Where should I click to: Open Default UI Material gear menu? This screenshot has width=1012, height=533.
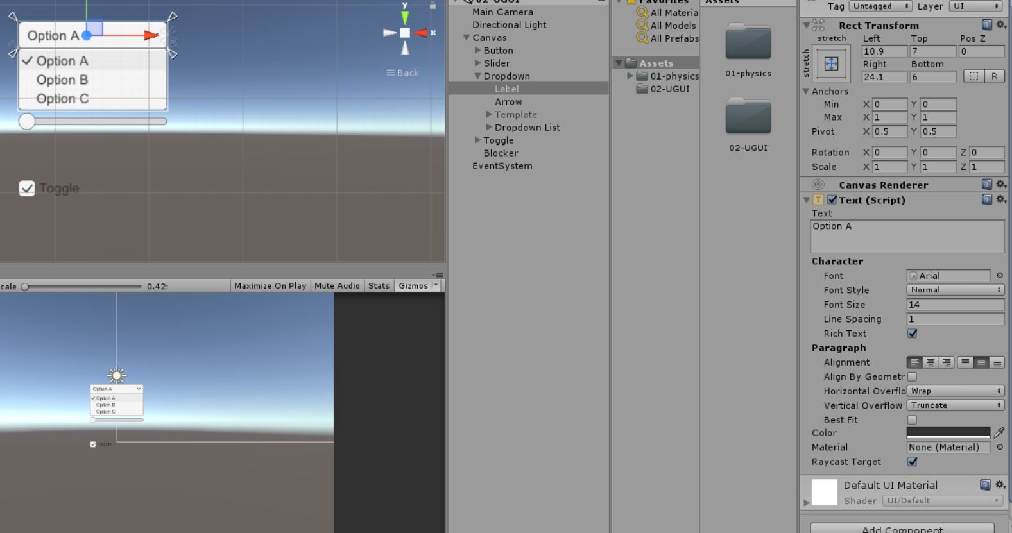tap(1000, 484)
